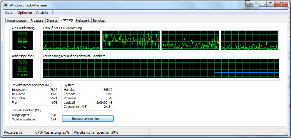
Task: Switch to the Anwendungen tab
Action: coord(17,21)
